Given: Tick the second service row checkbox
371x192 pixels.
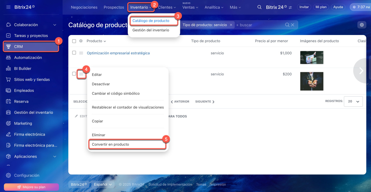Looking at the screenshot, I should pos(74,74).
